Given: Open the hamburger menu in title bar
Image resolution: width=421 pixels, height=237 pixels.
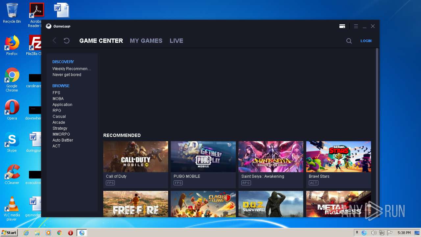Looking at the screenshot, I should tap(356, 26).
